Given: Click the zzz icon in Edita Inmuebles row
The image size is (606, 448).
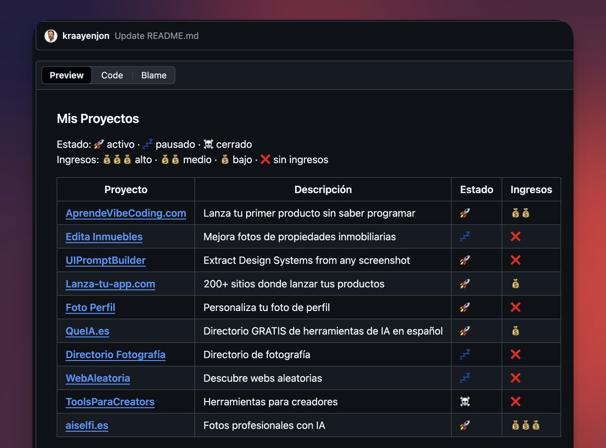Looking at the screenshot, I should pos(465,237).
